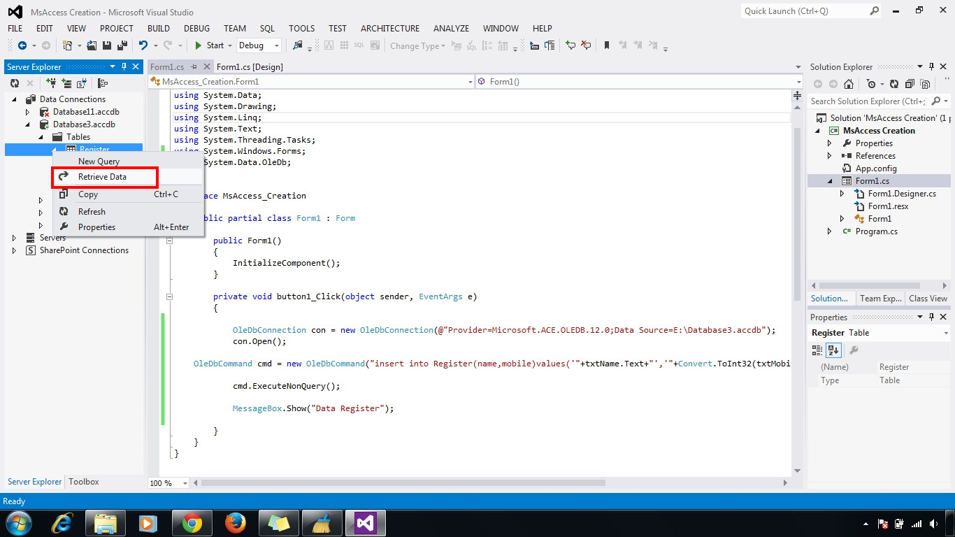955x537 pixels.
Task: Toggle auto-hide pin on Server Explorer panel
Action: point(124,66)
